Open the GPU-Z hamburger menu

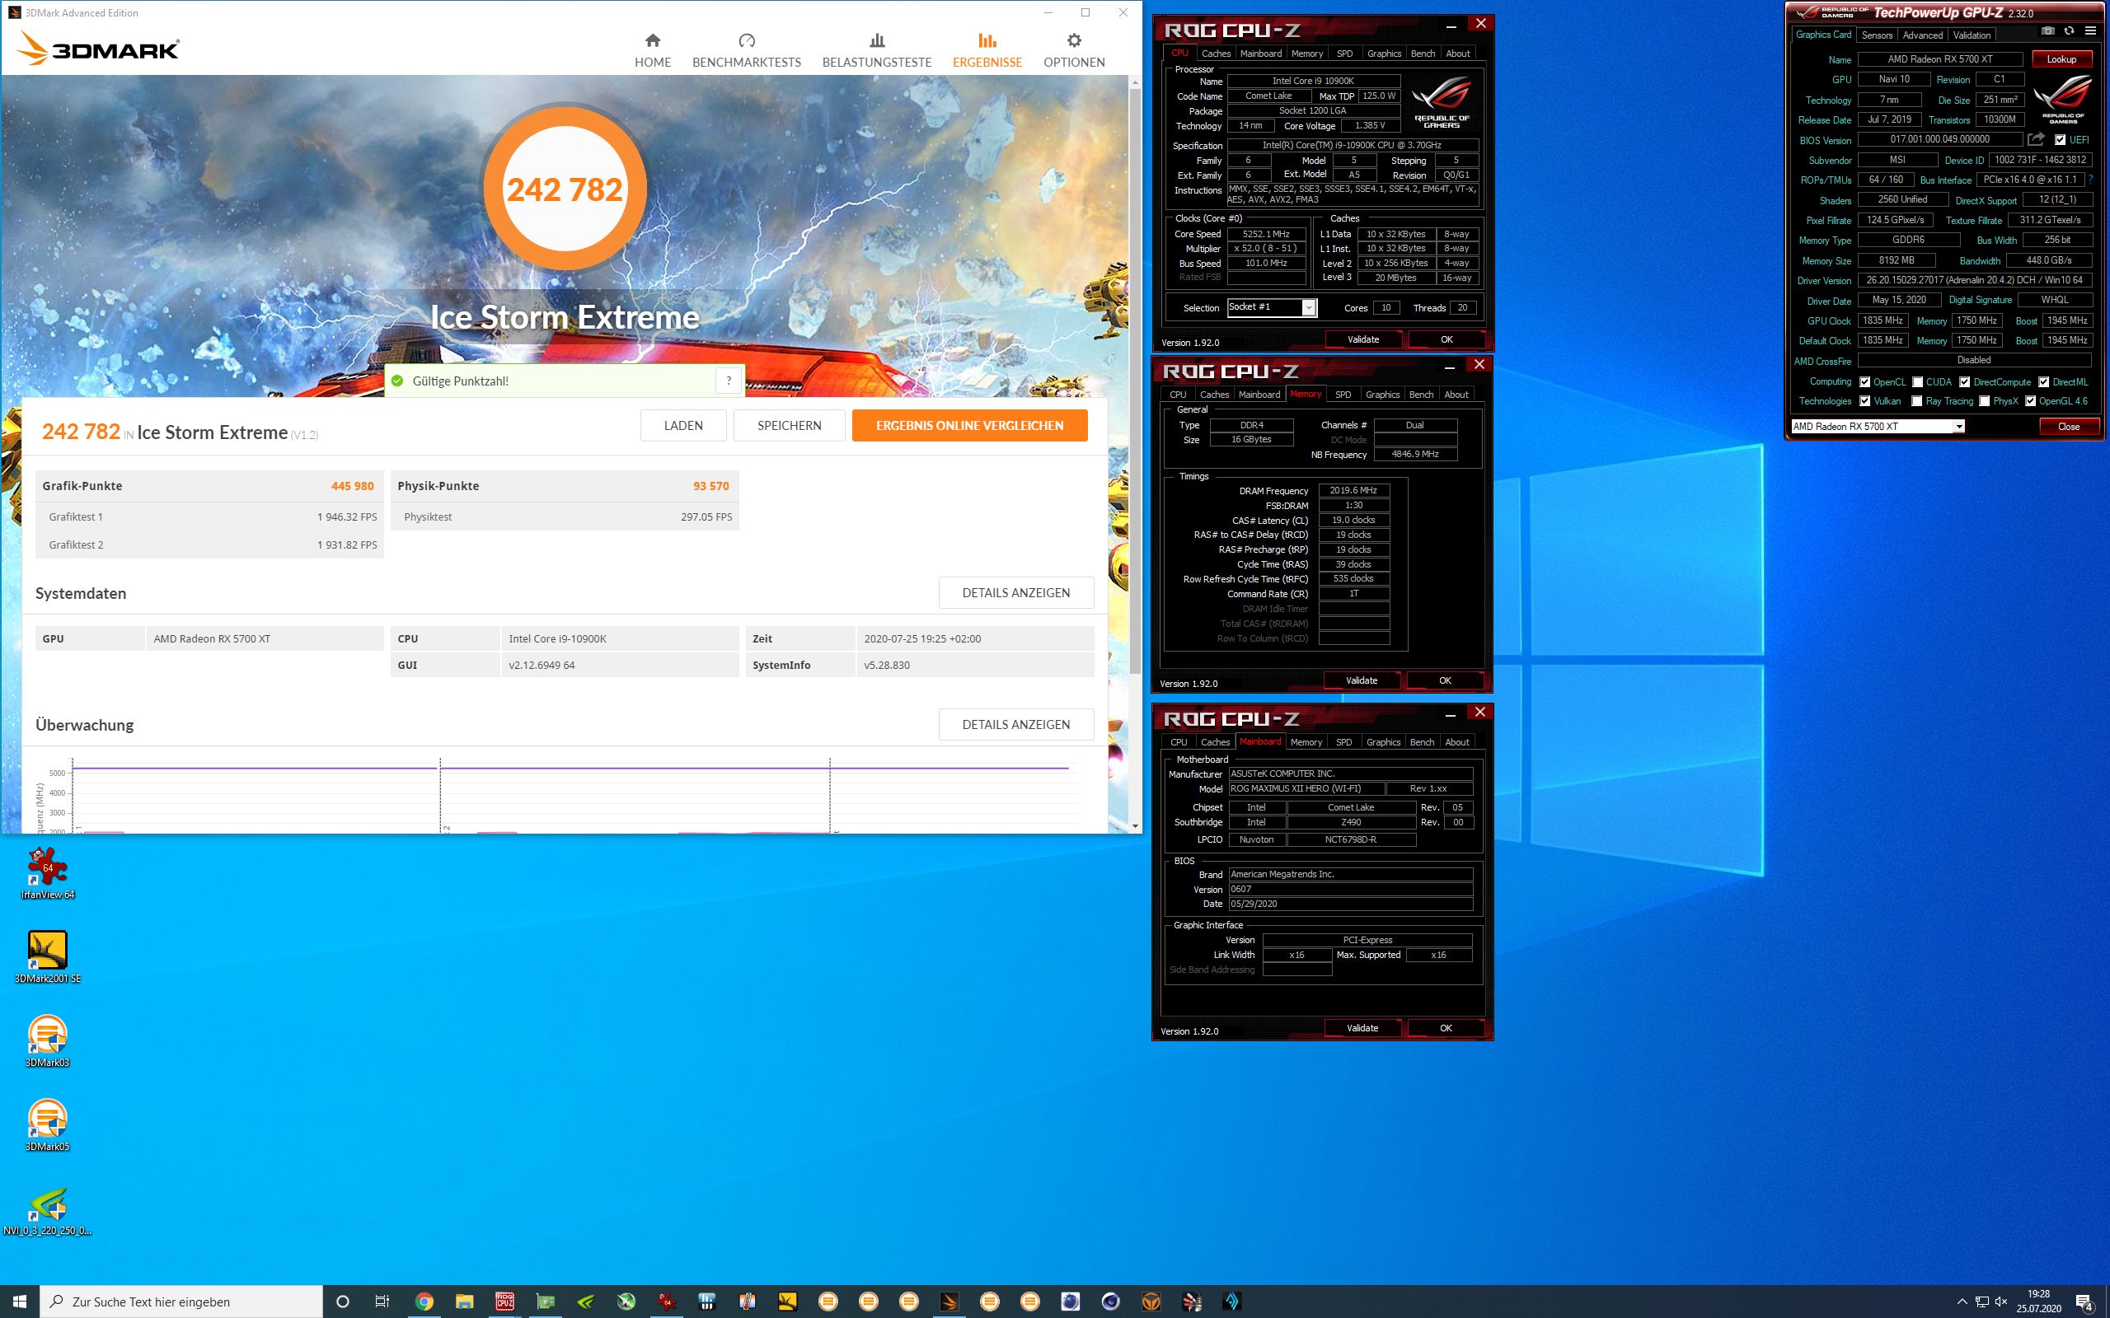(2090, 30)
